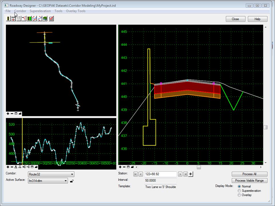
Task: Click the cross section scroll up arrow
Action: 266,27
